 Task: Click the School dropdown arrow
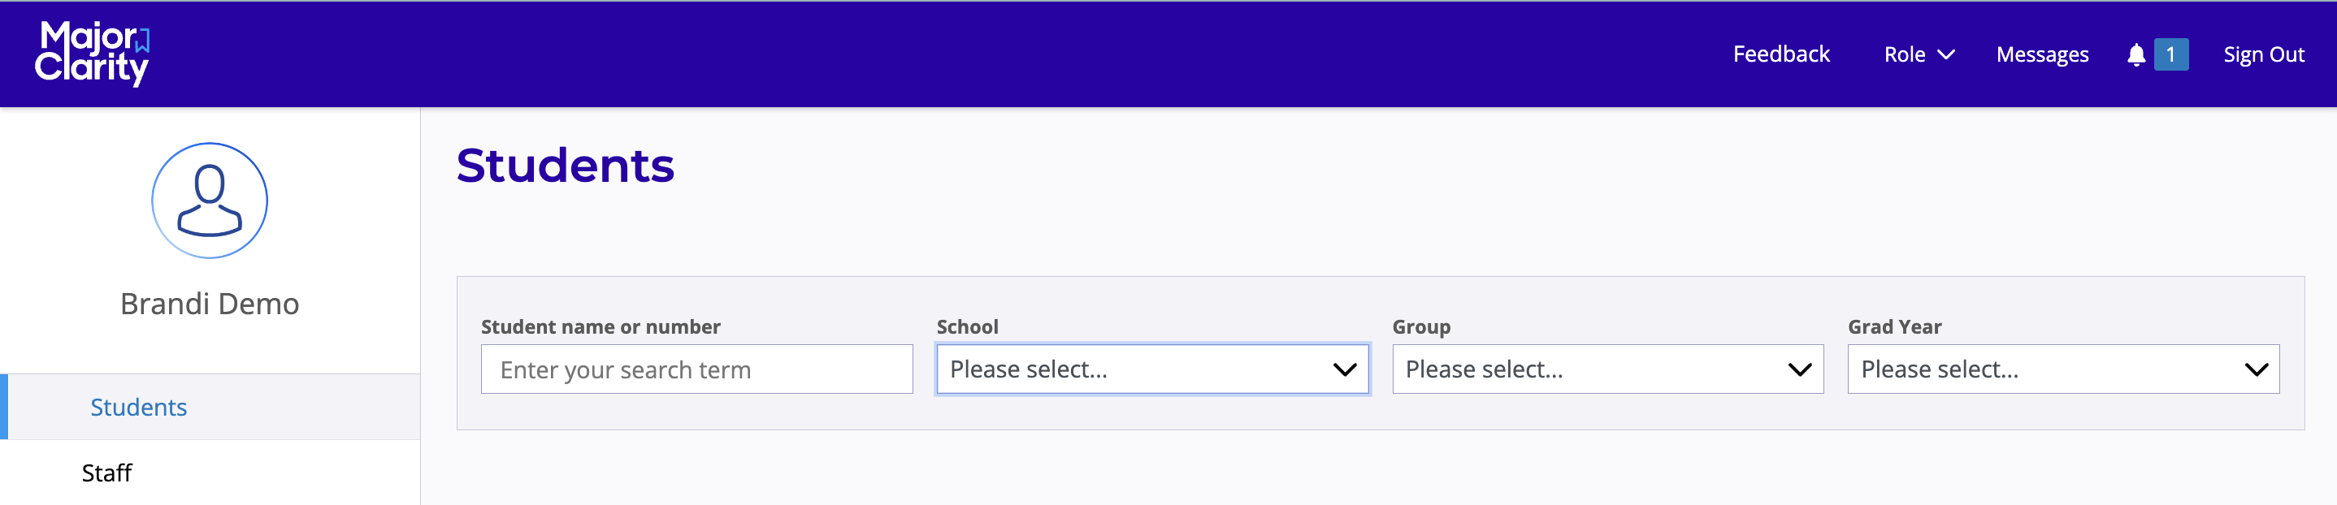point(1343,369)
